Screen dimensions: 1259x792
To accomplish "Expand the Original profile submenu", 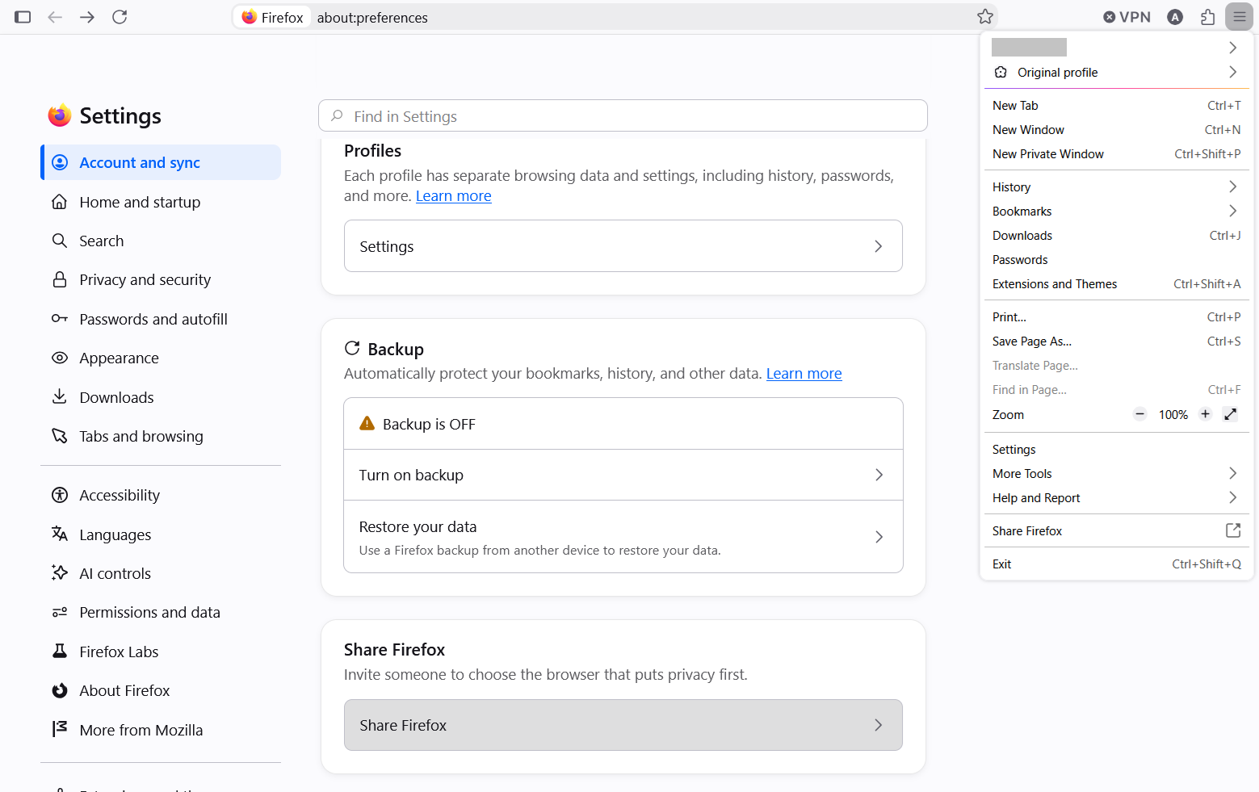I will (x=1116, y=72).
